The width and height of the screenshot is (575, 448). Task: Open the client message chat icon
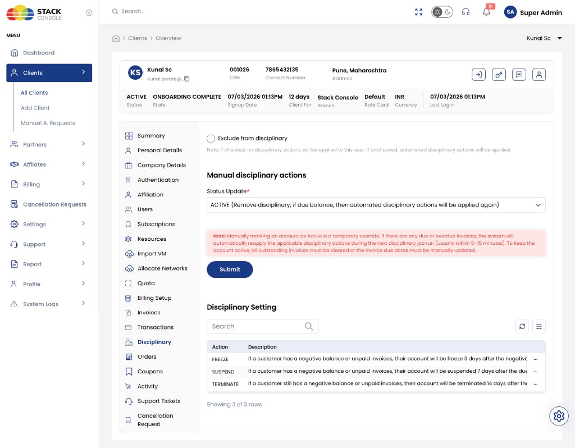(519, 75)
